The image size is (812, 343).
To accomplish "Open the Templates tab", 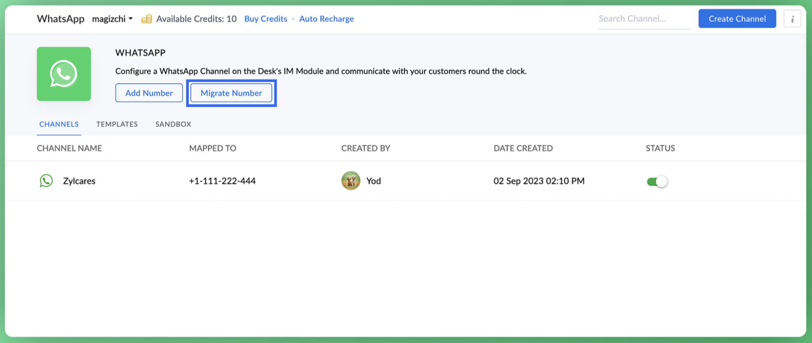I will click(x=117, y=124).
